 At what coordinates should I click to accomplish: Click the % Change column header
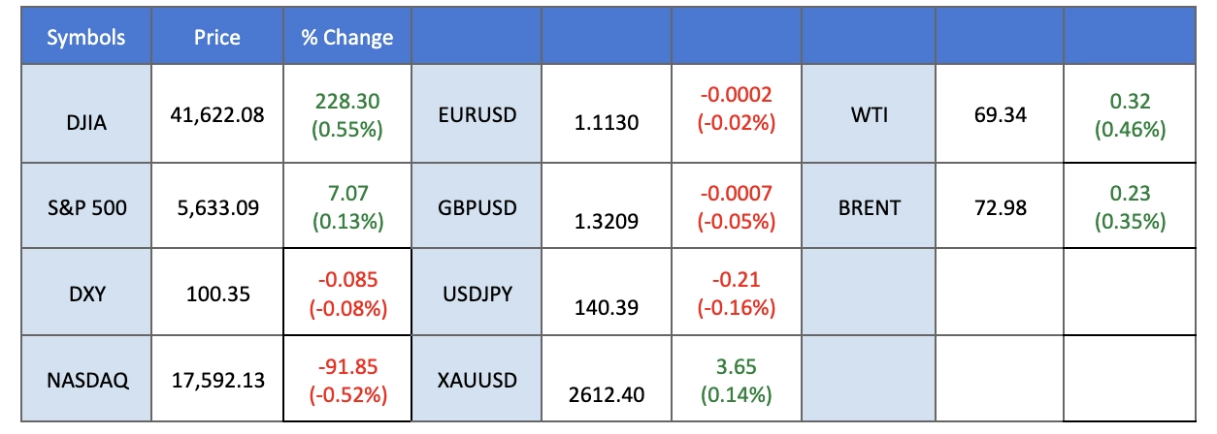tap(346, 38)
